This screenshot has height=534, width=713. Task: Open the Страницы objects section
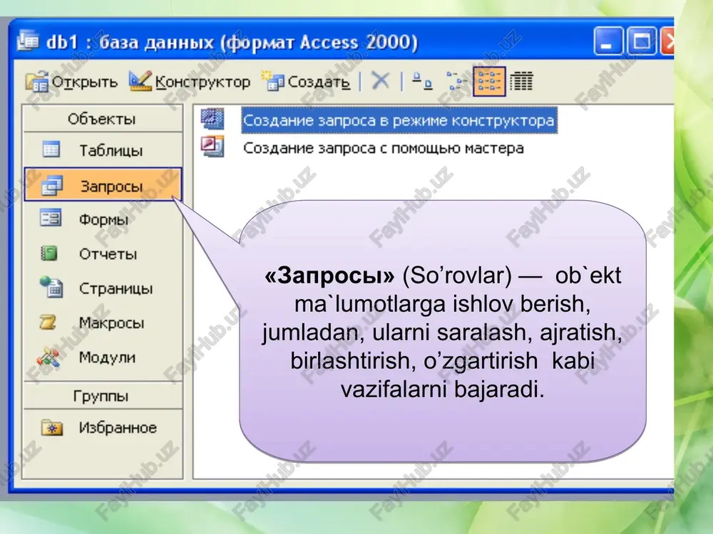click(x=103, y=288)
